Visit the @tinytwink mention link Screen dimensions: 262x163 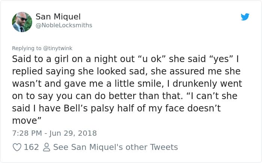click(x=58, y=48)
